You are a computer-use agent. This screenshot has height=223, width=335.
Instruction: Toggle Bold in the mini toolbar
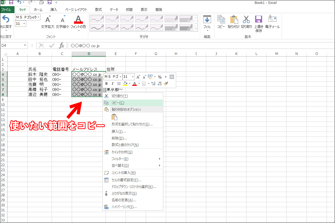tap(106, 83)
